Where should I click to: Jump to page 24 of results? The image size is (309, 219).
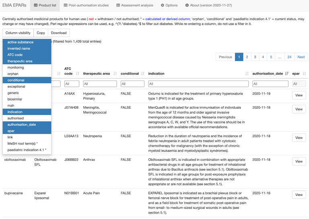click(289, 57)
